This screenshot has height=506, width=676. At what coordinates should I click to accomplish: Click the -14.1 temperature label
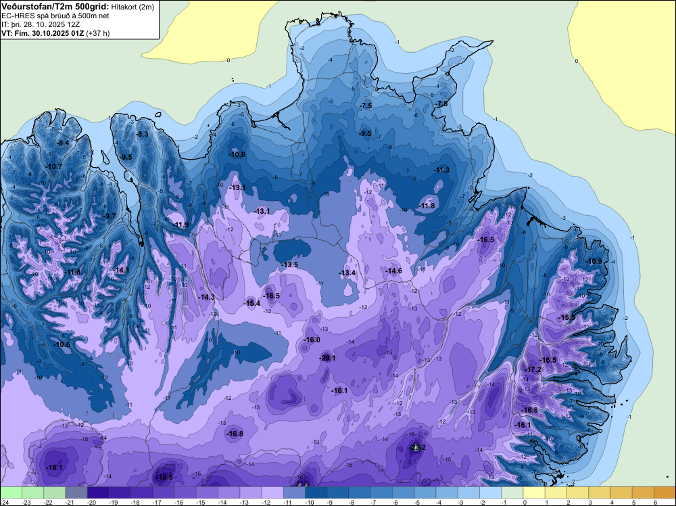[x=121, y=270]
